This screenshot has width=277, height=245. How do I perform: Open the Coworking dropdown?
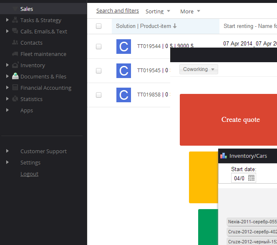click(x=199, y=69)
